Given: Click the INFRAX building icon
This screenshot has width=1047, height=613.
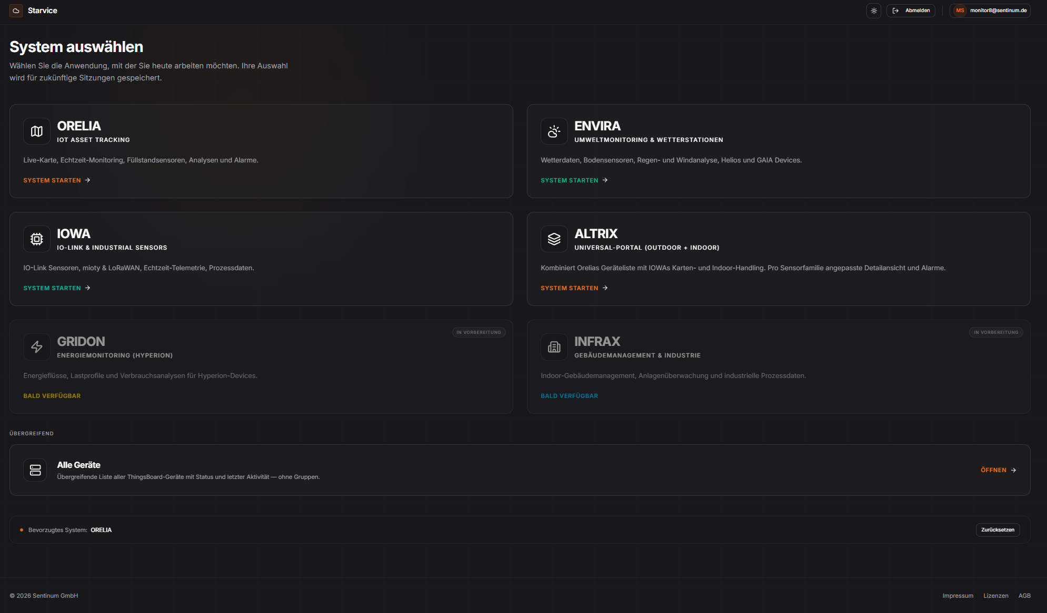Looking at the screenshot, I should click(554, 347).
